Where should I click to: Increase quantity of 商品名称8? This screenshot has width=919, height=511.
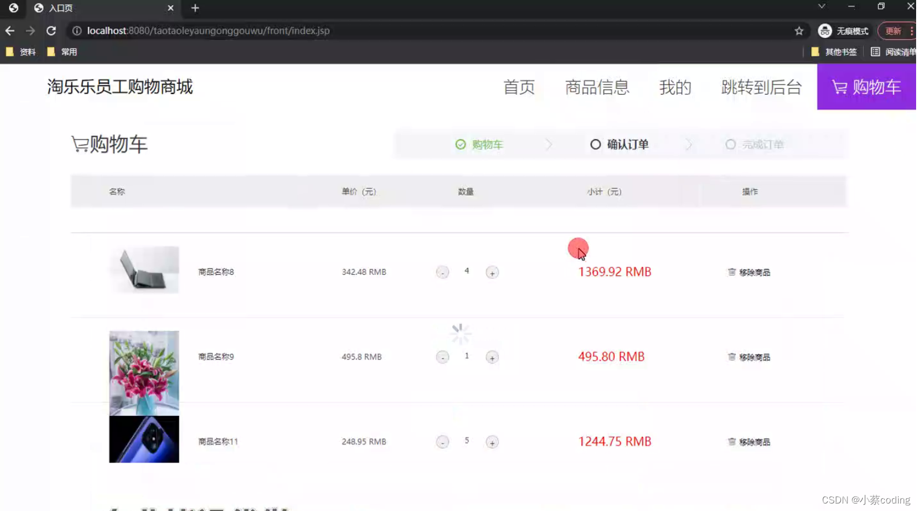pos(492,273)
